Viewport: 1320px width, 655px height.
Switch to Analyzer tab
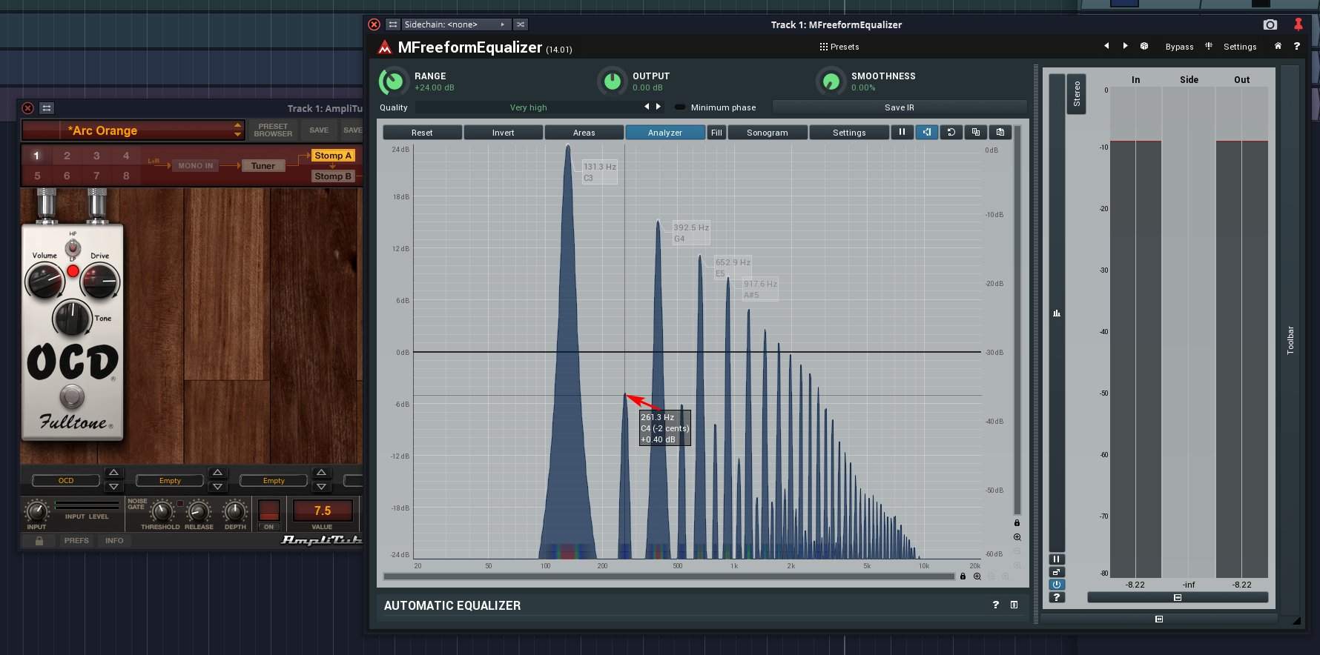pos(664,133)
